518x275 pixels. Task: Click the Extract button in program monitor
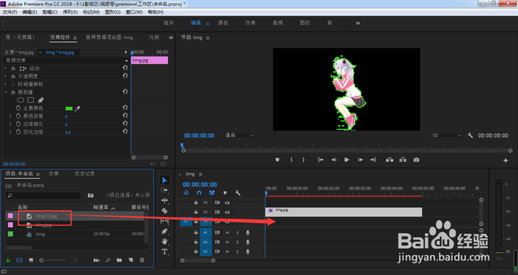click(402, 160)
